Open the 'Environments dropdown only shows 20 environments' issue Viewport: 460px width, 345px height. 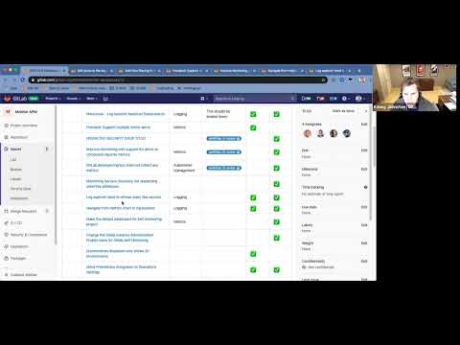click(118, 254)
